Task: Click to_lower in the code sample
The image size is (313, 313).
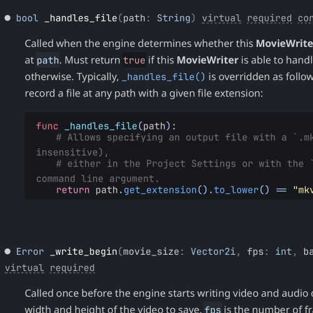Action: [236, 190]
